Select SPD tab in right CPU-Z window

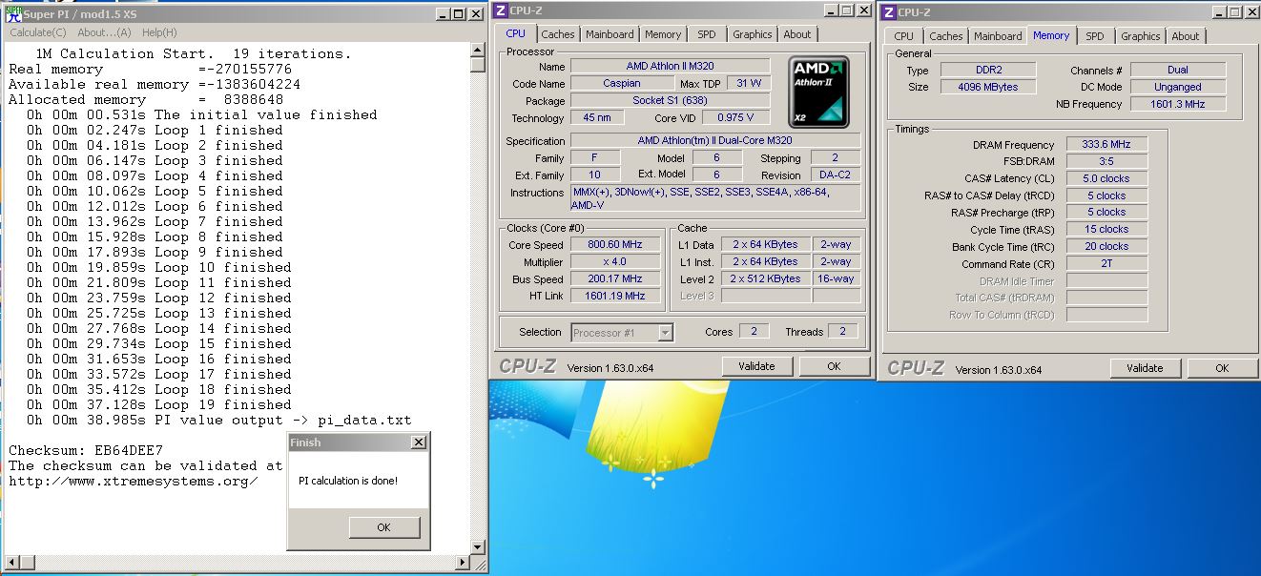pyautogui.click(x=1095, y=36)
